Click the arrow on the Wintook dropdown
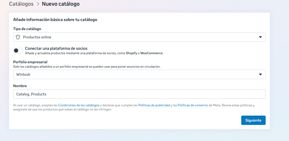The image size is (289, 141). pos(260,74)
